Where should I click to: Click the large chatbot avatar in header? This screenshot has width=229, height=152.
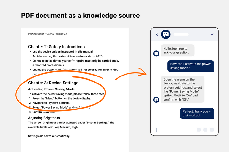click(166, 34)
